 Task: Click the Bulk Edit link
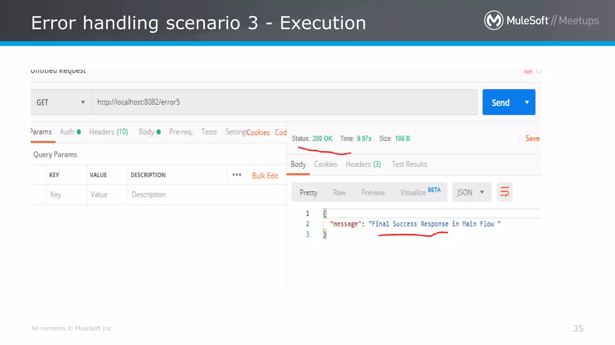[x=265, y=176]
